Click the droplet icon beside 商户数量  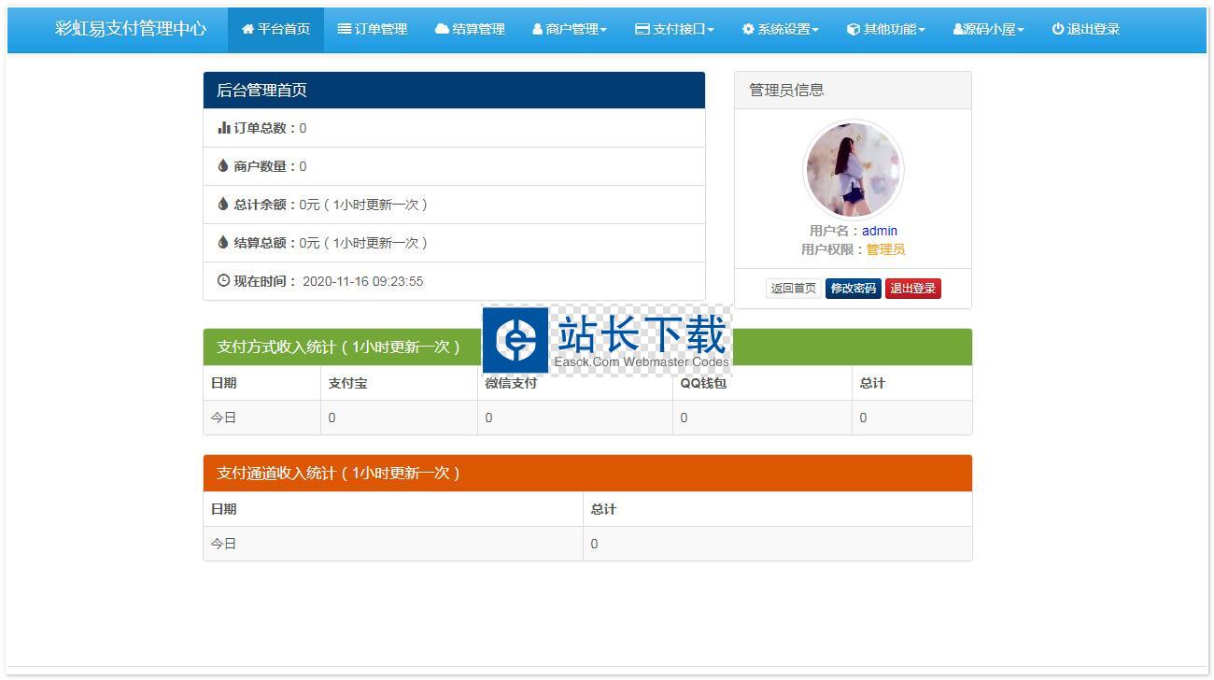[223, 166]
